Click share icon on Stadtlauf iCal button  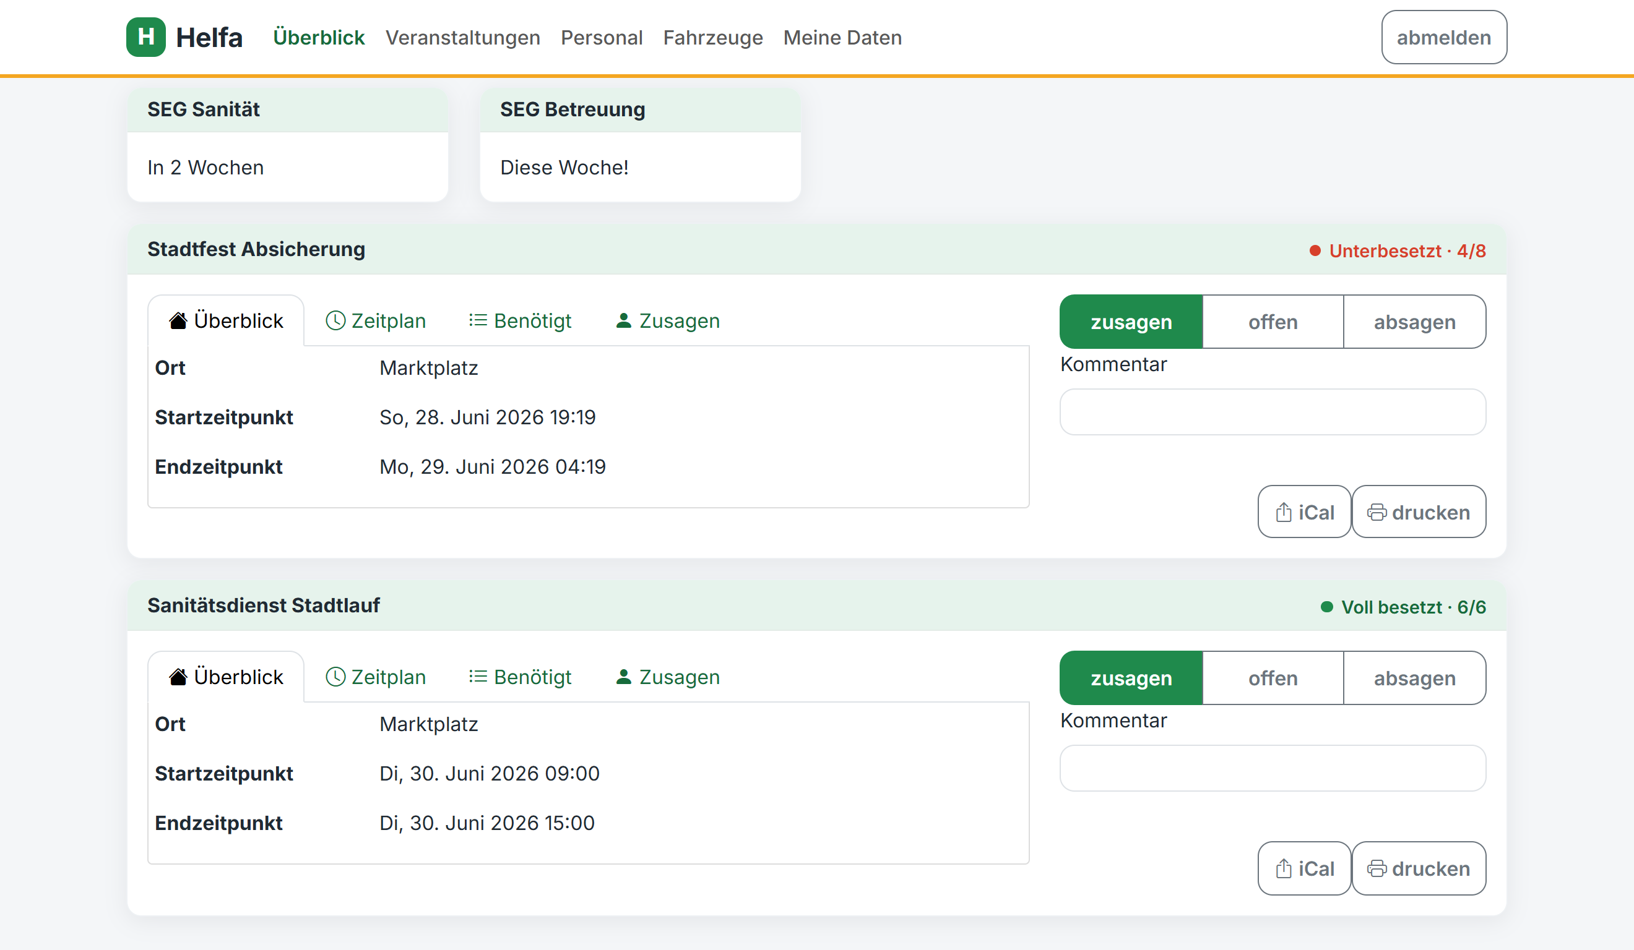1284,868
